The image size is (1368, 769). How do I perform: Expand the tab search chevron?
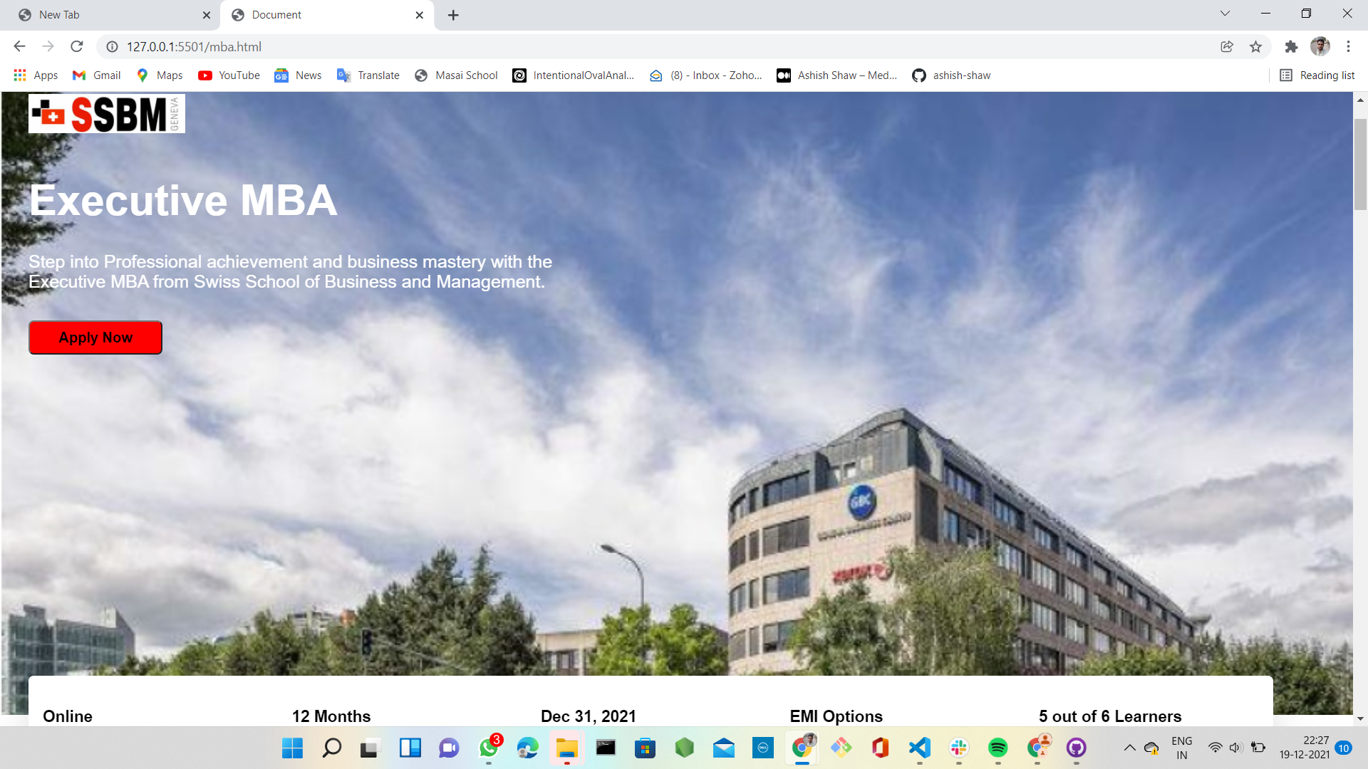coord(1225,14)
